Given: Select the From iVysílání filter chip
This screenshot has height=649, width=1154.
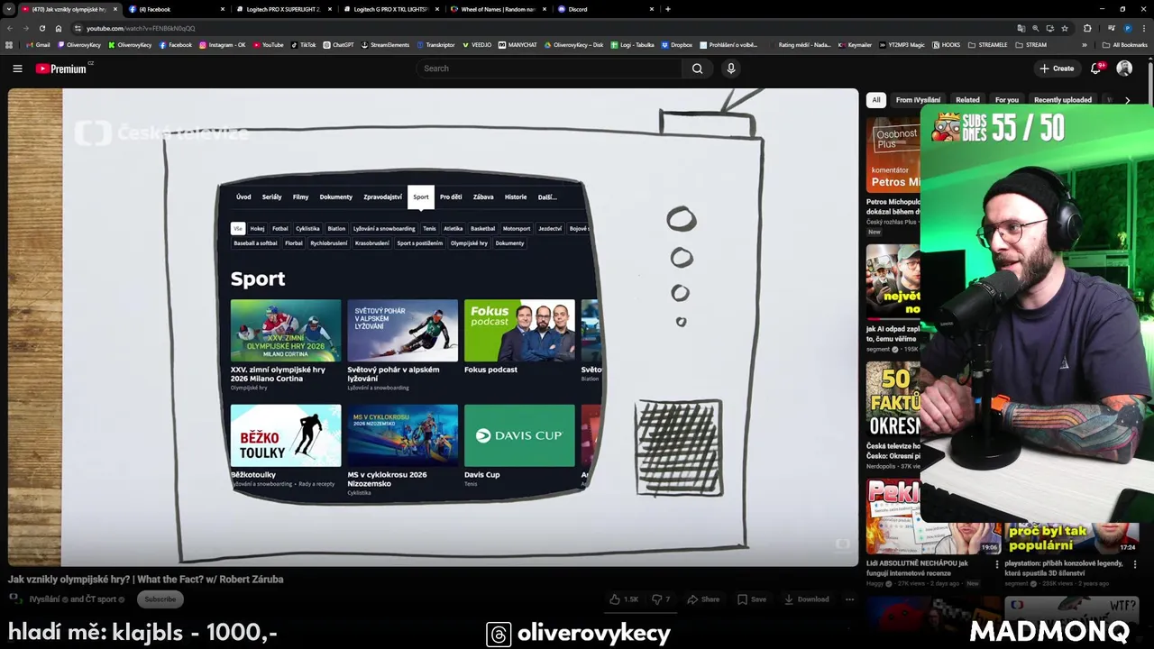Looking at the screenshot, I should pyautogui.click(x=918, y=100).
